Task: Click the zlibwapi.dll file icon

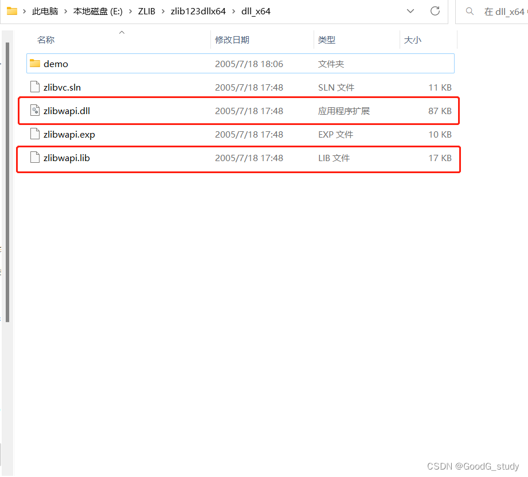Action: (x=35, y=111)
